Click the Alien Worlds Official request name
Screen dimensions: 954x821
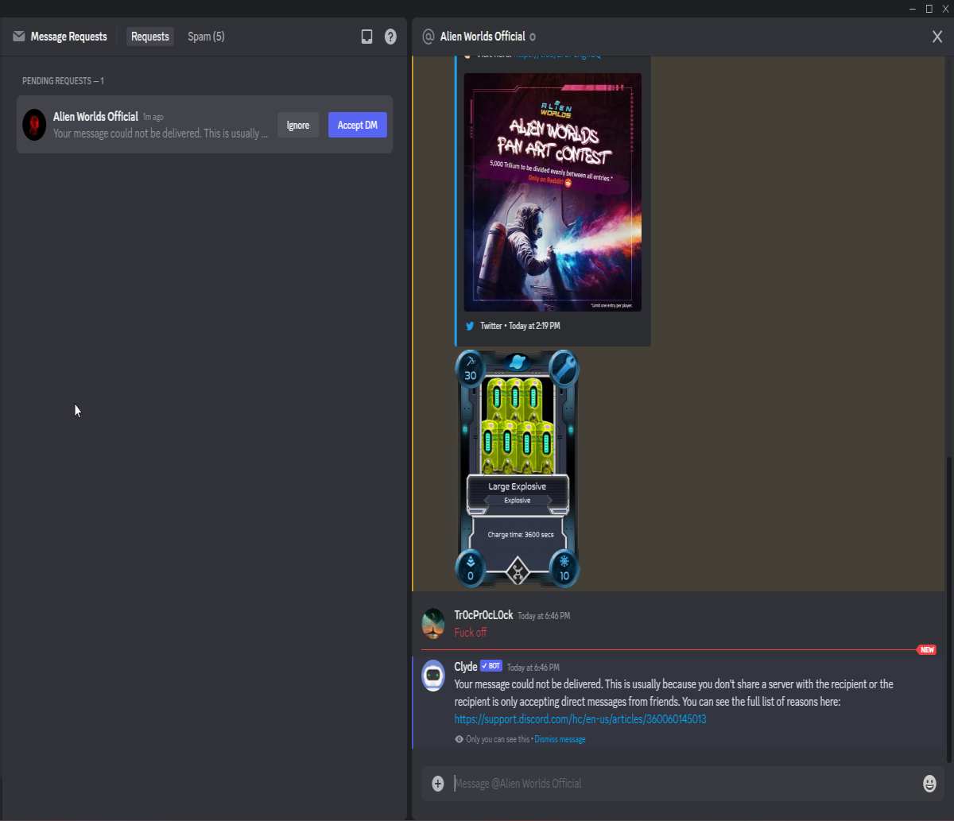pos(95,117)
